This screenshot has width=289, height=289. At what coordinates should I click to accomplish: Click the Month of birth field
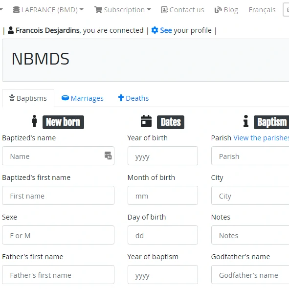[x=163, y=196]
